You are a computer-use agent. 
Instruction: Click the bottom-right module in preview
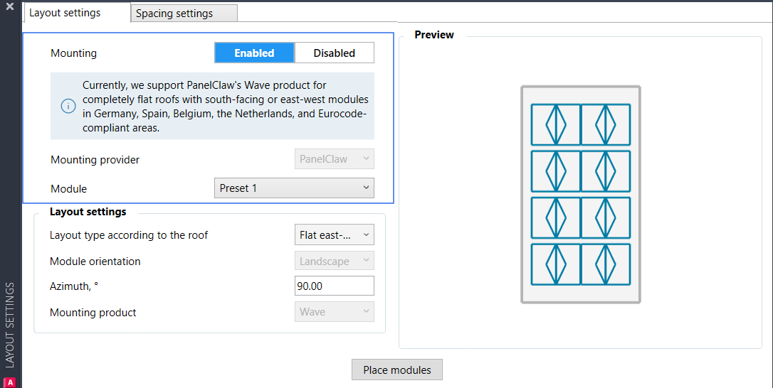pos(606,265)
